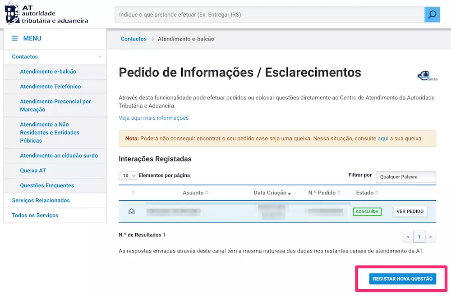The height and width of the screenshot is (297, 451).
Task: Sort by Data Criação column arrow
Action: pos(290,193)
